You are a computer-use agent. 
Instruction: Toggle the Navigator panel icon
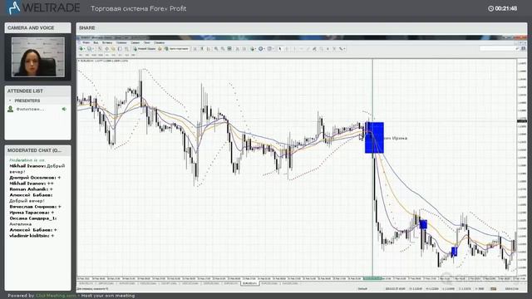pos(113,49)
